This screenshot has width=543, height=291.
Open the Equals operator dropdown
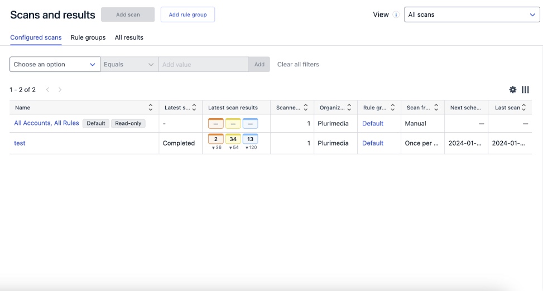point(129,64)
